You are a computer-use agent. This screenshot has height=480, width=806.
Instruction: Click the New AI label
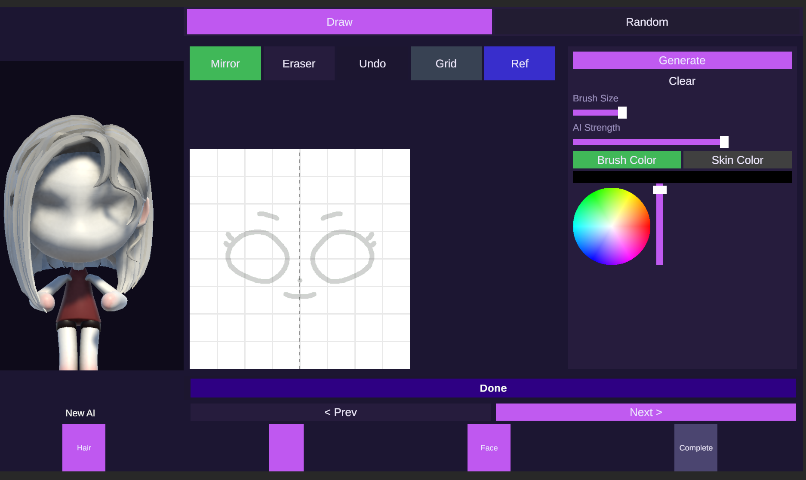80,413
